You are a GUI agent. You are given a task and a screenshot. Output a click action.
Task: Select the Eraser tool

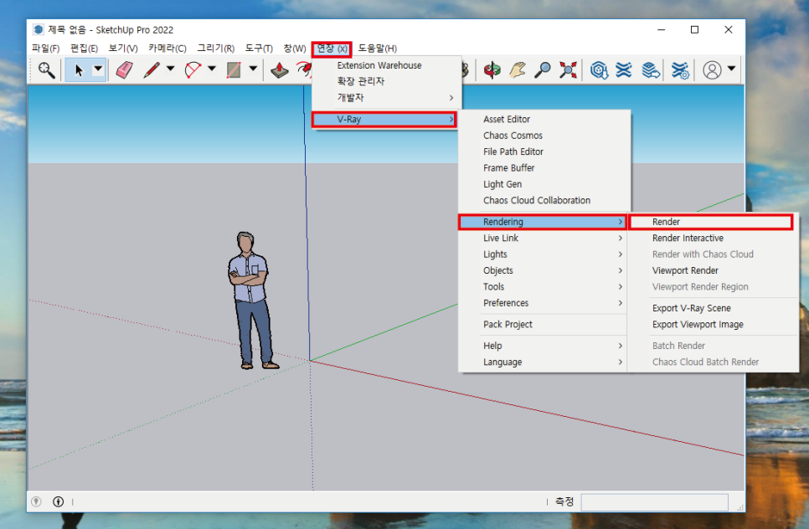pos(124,69)
